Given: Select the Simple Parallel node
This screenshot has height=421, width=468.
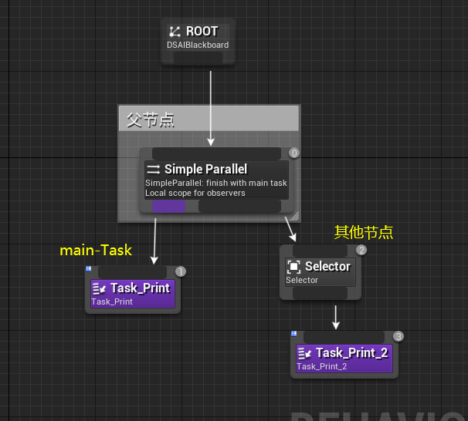Looking at the screenshot, I should (x=217, y=180).
